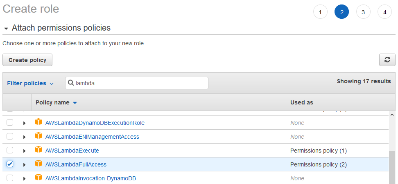This screenshot has height=184, width=398.
Task: Select the current step 2 indicator
Action: pos(341,12)
